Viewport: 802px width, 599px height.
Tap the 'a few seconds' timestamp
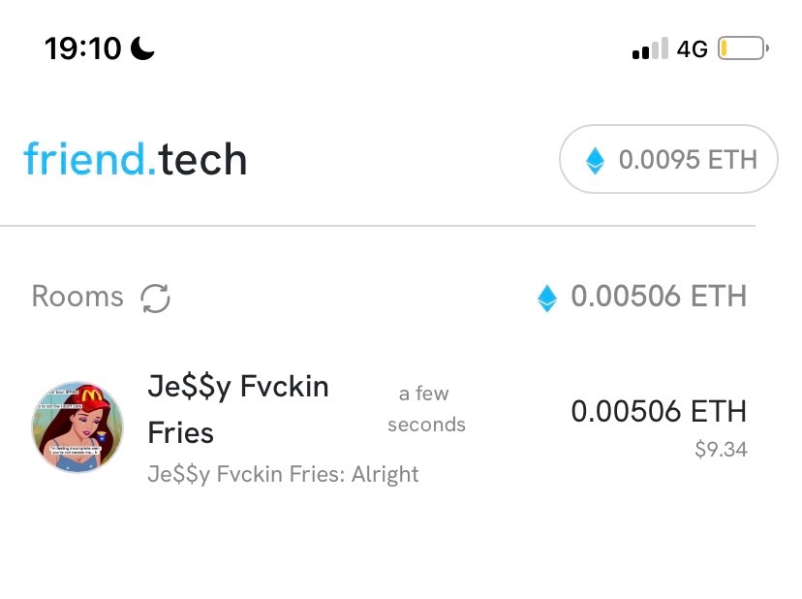pyautogui.click(x=426, y=409)
